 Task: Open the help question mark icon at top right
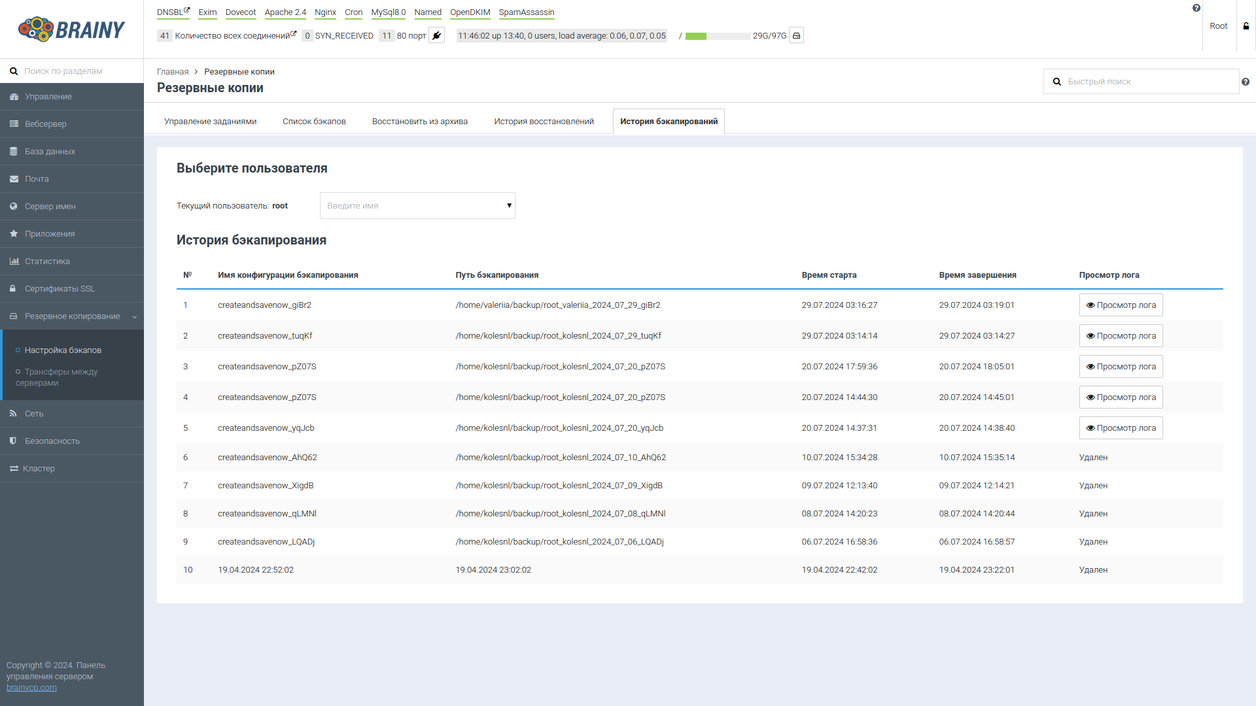[1196, 7]
